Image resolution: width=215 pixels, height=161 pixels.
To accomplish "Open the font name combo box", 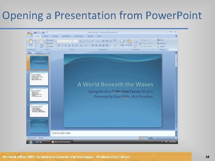I will 64,41.
